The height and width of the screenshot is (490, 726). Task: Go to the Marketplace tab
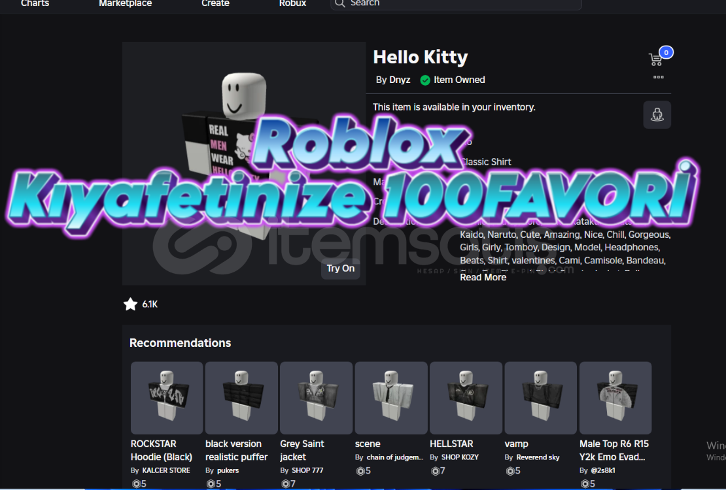[125, 3]
